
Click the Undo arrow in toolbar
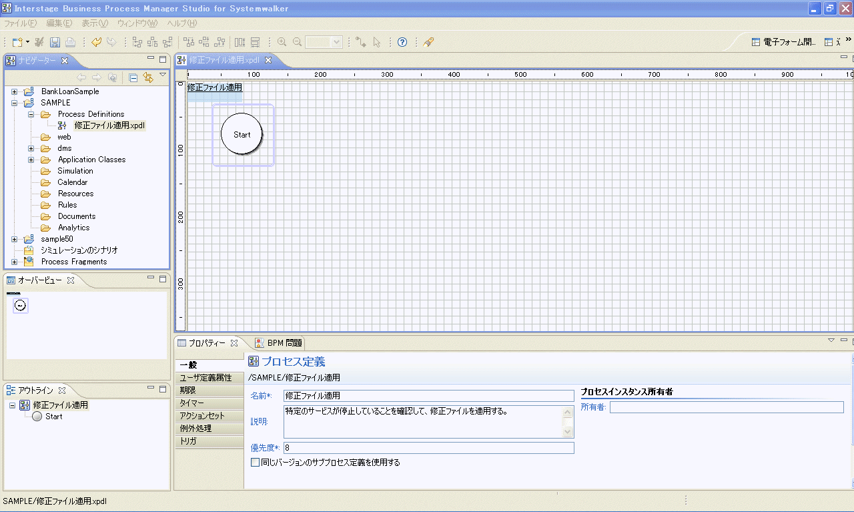pos(97,42)
